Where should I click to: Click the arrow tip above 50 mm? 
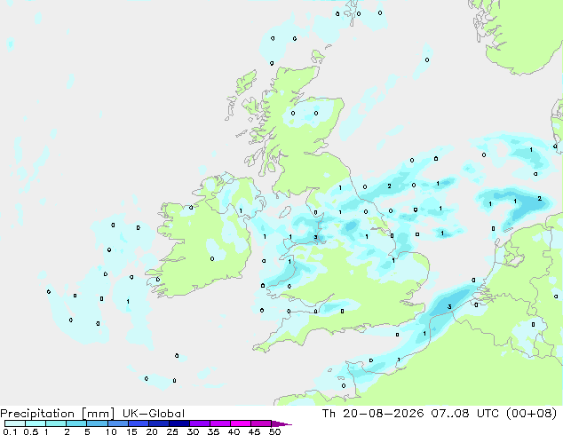pyautogui.click(x=281, y=423)
